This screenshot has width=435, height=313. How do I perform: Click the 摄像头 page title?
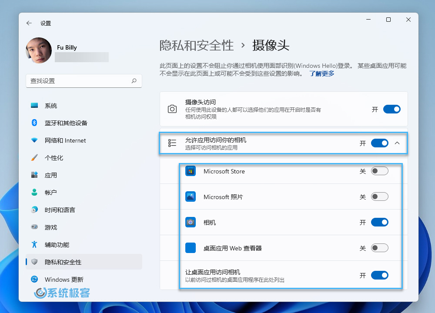pos(271,45)
